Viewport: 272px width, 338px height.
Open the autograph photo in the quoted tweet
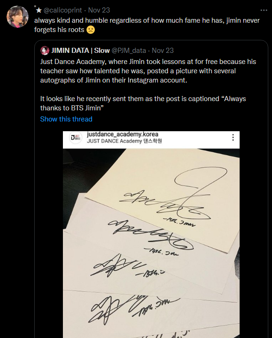[x=151, y=235]
